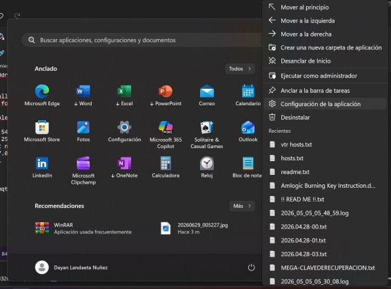Click the redo arrow in background window
The height and width of the screenshot is (289, 391).
pyautogui.click(x=17, y=16)
